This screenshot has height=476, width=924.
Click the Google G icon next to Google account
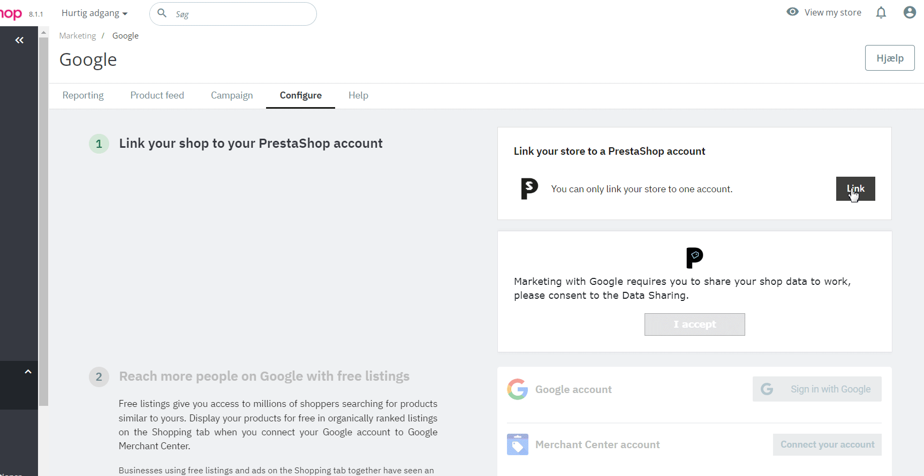click(x=517, y=389)
